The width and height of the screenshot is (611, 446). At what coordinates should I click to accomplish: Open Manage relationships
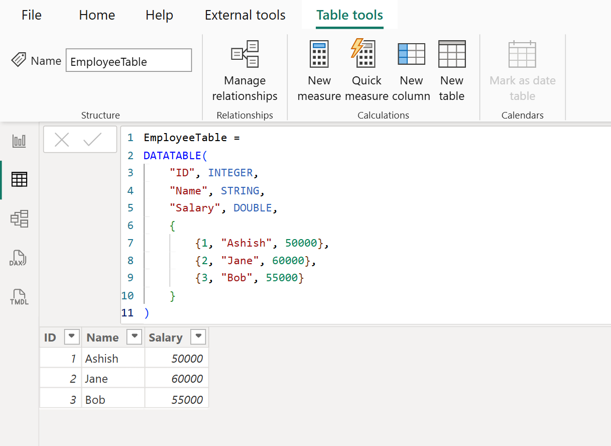245,70
